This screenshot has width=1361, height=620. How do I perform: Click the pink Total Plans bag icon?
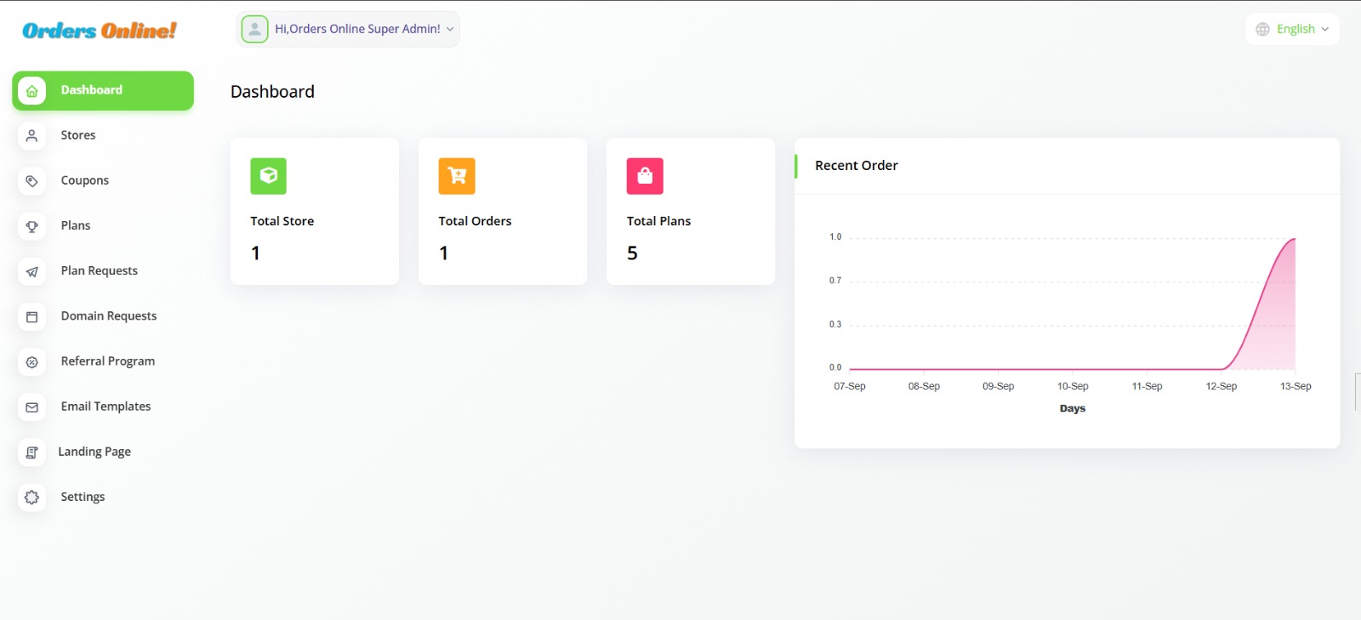(x=645, y=176)
